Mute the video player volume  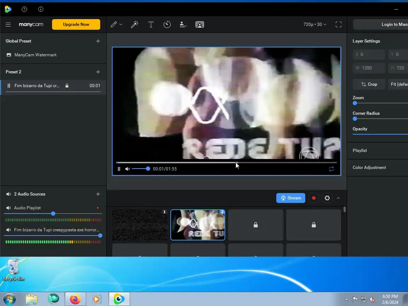tap(127, 169)
